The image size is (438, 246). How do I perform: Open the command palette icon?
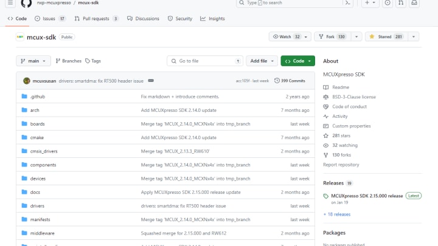(x=347, y=3)
